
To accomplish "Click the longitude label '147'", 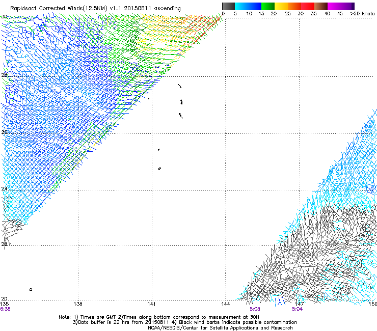I will pos(299,304).
